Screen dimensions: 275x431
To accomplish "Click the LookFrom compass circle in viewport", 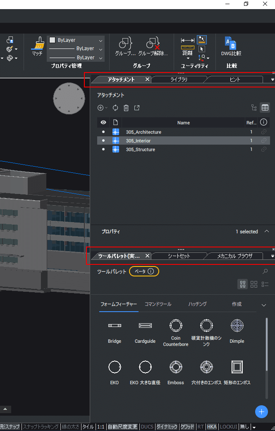I will (x=69, y=98).
